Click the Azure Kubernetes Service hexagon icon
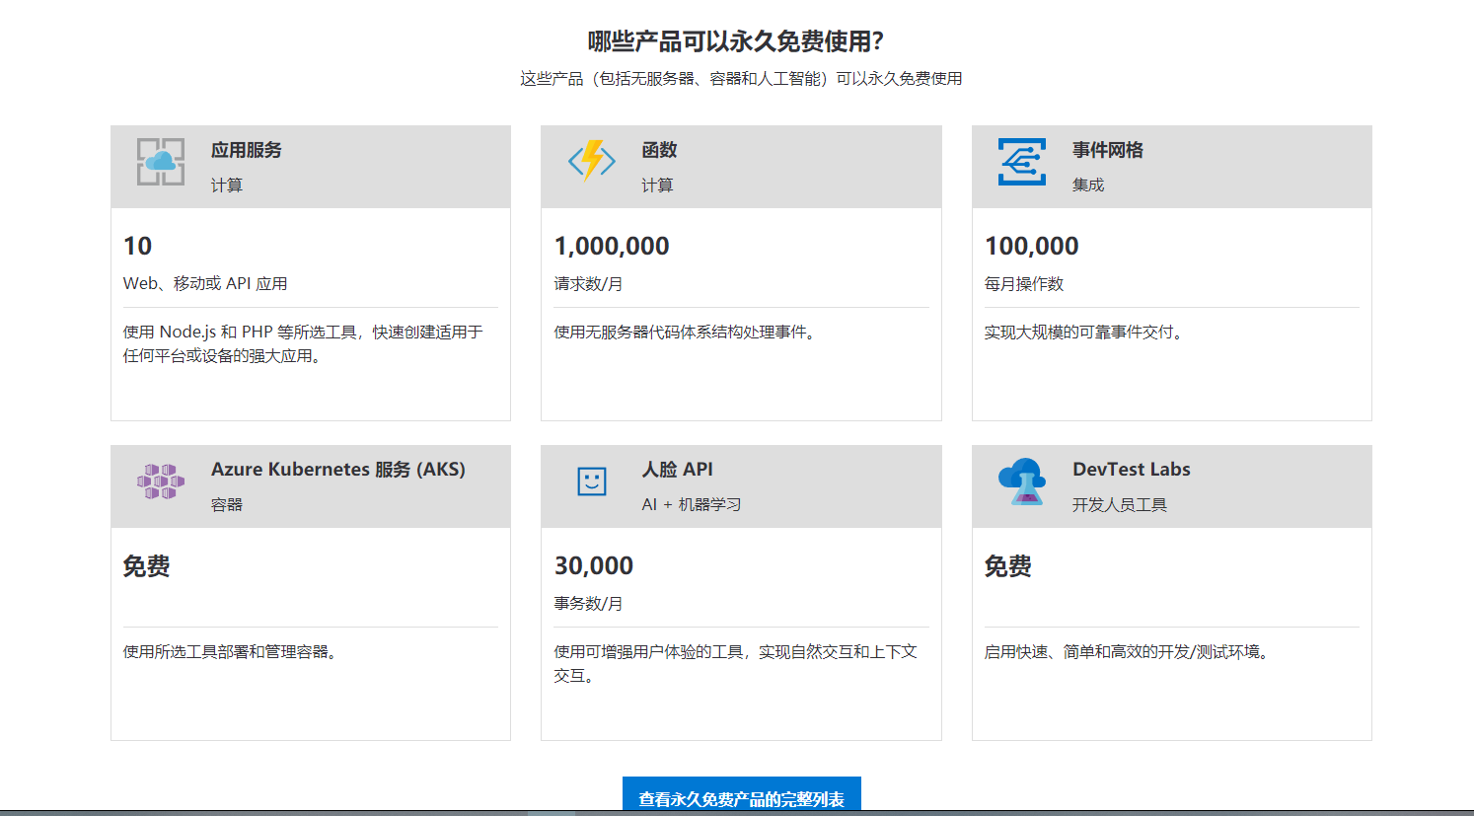 (161, 482)
